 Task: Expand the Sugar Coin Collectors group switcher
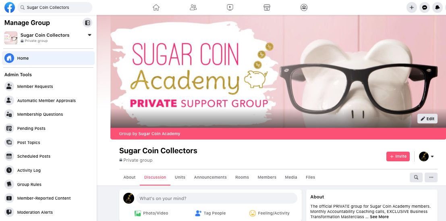click(89, 35)
